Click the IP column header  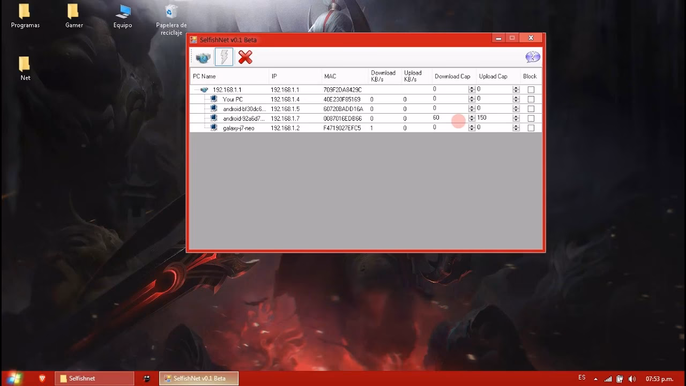[295, 76]
